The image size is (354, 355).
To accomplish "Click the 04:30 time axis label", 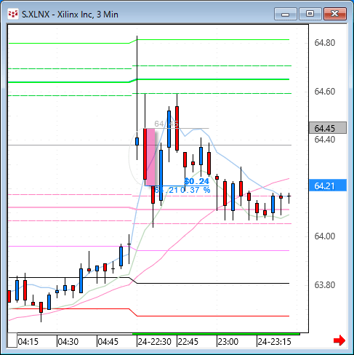I will tap(68, 342).
